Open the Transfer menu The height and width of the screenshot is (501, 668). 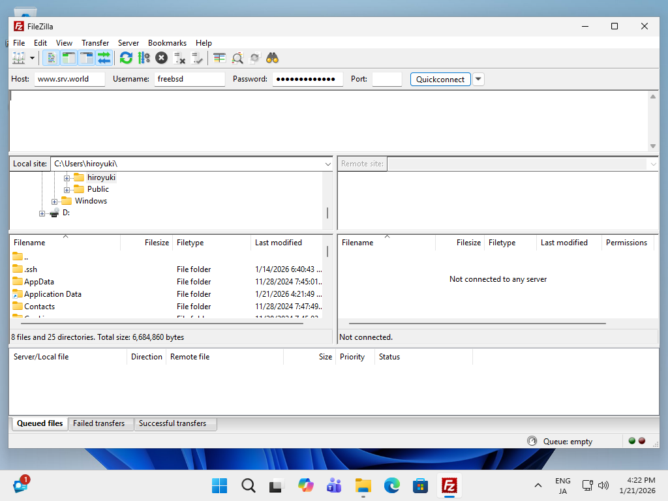95,42
